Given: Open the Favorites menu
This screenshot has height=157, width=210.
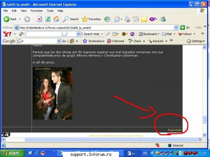Looking at the screenshot, I should (x=37, y=11).
